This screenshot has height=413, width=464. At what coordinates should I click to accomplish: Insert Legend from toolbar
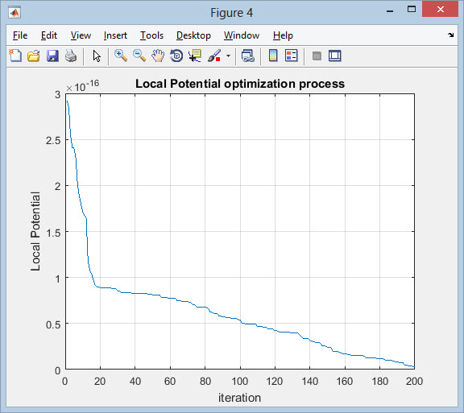click(292, 56)
